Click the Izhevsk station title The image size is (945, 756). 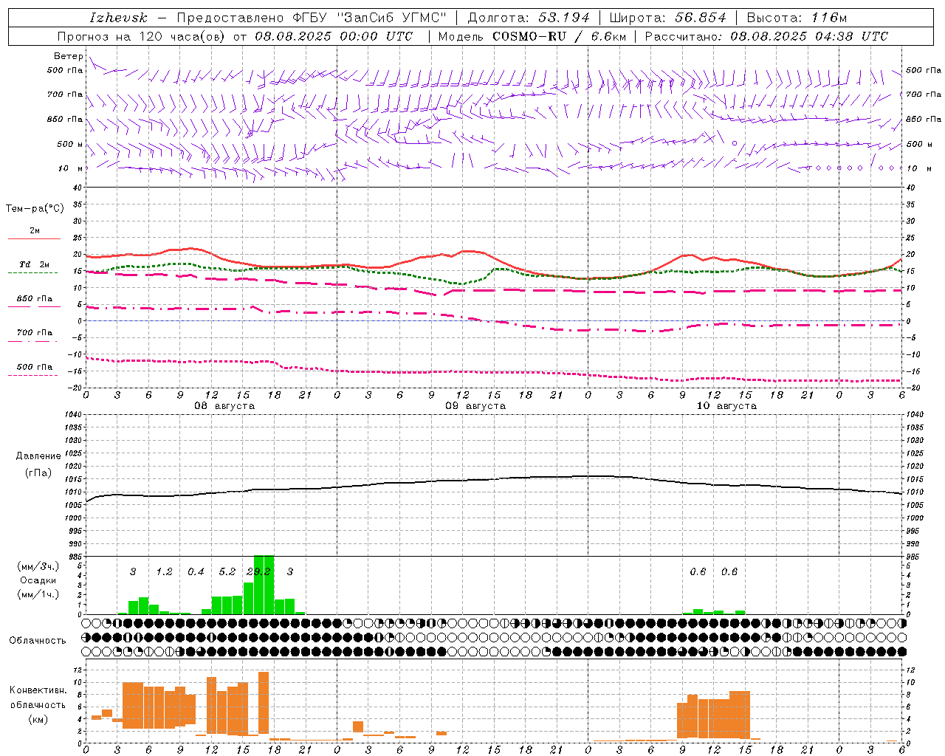[118, 18]
